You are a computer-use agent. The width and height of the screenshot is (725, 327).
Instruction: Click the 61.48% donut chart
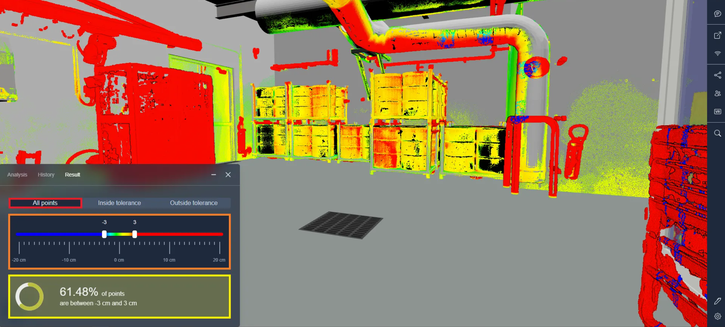[29, 297]
